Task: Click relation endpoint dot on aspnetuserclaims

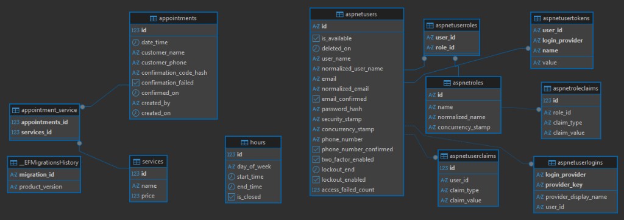Action: [435, 157]
